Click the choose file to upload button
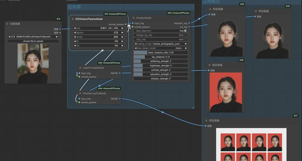The width and height of the screenshot is (302, 161). pyautogui.click(x=33, y=41)
